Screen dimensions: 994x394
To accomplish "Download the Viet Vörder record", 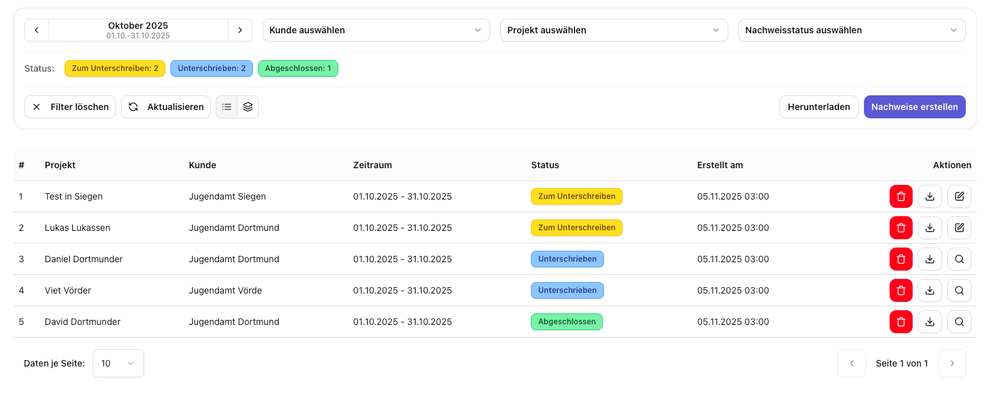I will point(930,290).
